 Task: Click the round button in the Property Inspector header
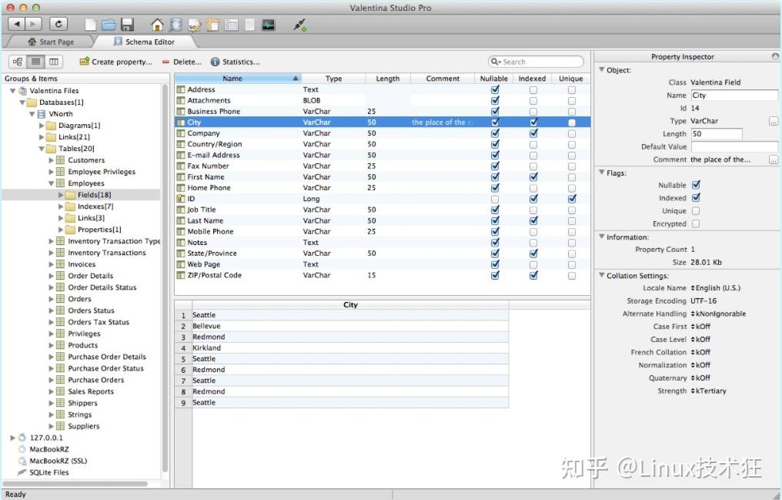(x=775, y=56)
